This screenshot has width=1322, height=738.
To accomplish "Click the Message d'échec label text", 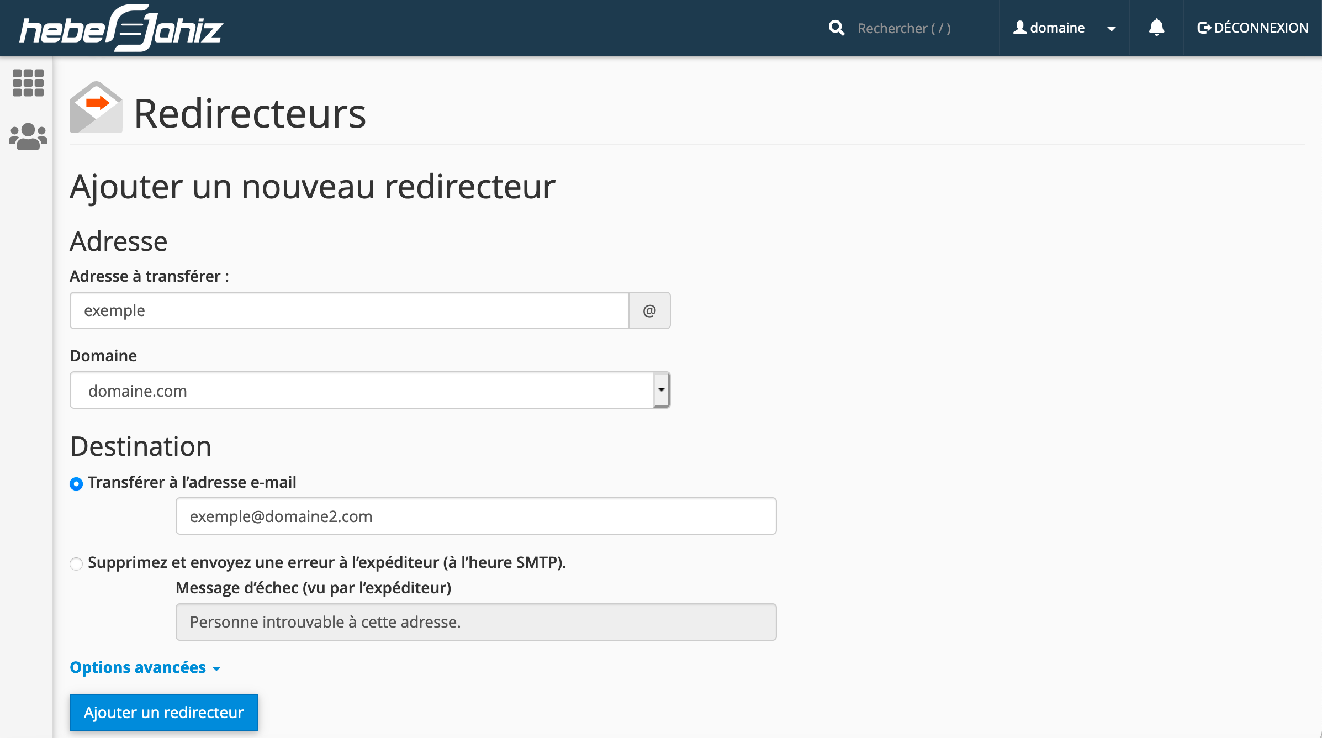I will click(313, 588).
